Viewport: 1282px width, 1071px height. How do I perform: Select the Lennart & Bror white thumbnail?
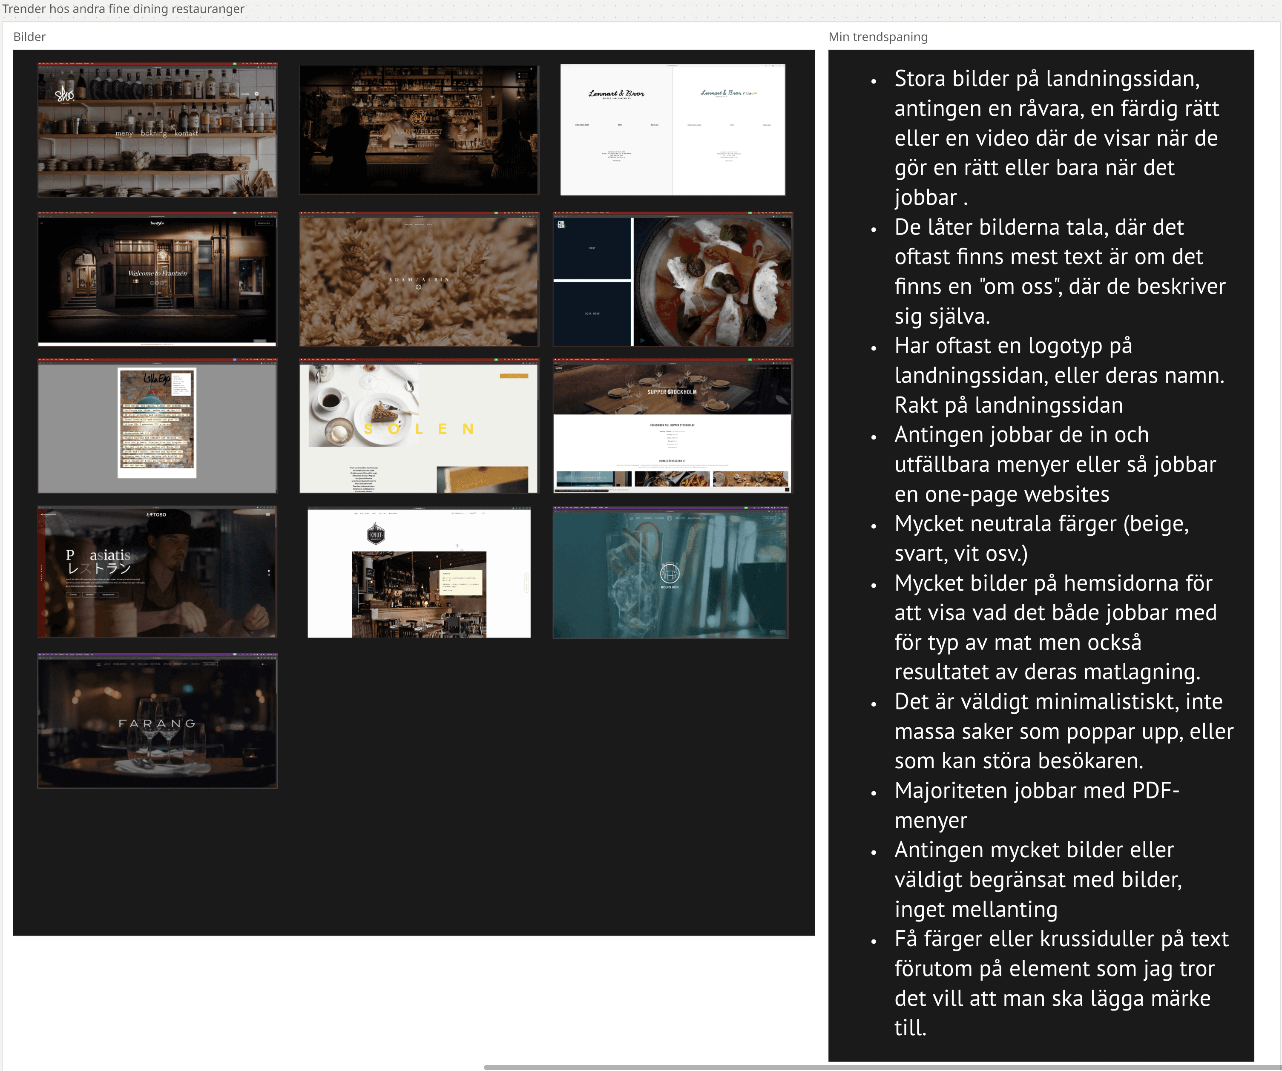672,129
